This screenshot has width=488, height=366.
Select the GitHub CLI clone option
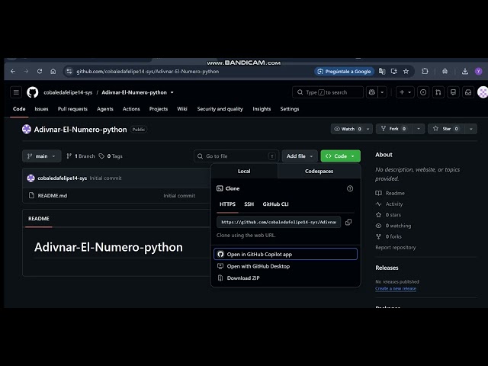click(x=275, y=204)
